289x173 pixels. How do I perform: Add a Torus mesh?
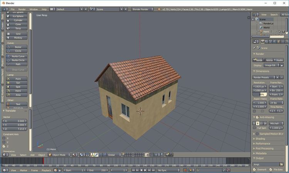click(17, 29)
